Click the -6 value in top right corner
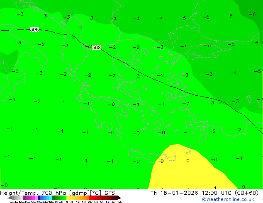Image resolution: width=263 pixels, height=203 pixels. [252, 15]
